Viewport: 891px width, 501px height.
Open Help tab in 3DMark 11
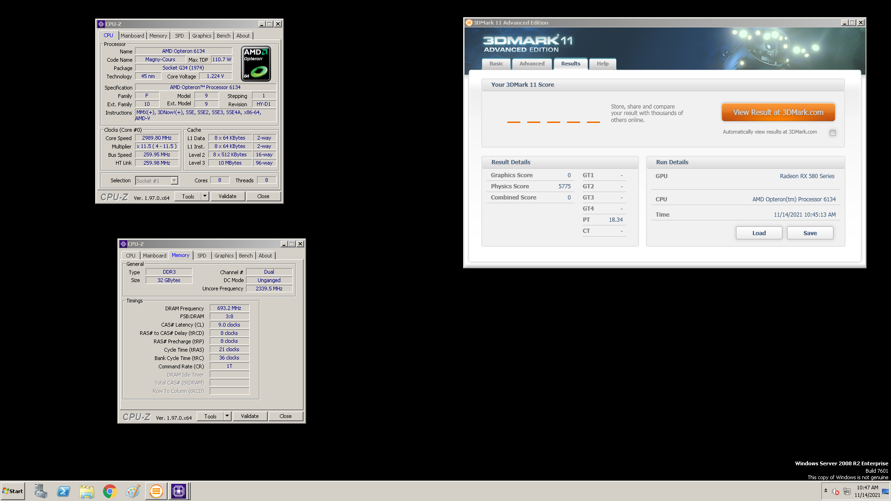pos(602,64)
